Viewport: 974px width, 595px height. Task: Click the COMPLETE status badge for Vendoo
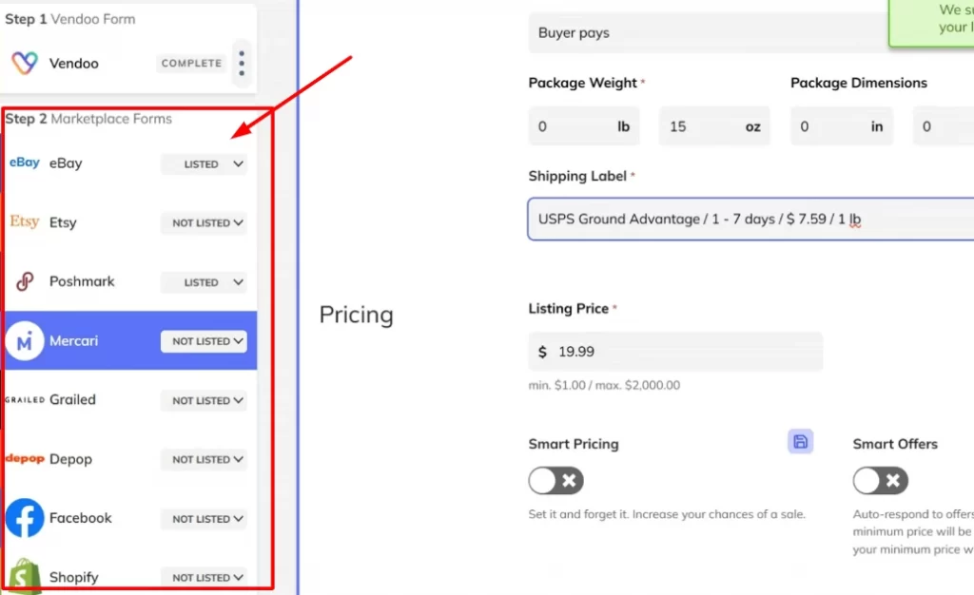click(x=191, y=64)
